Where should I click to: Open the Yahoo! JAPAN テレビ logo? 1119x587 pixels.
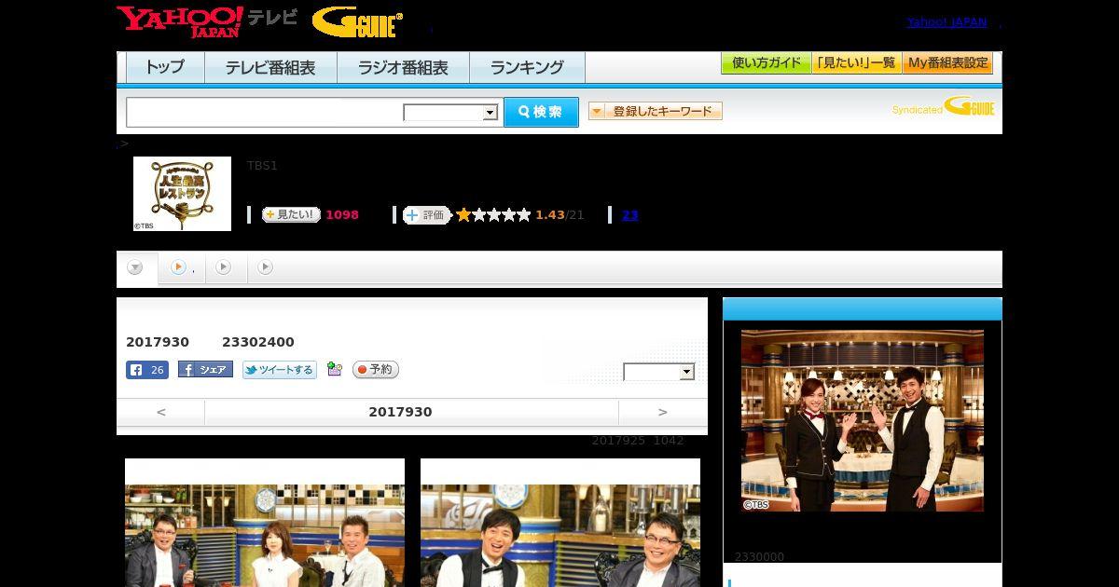click(207, 21)
